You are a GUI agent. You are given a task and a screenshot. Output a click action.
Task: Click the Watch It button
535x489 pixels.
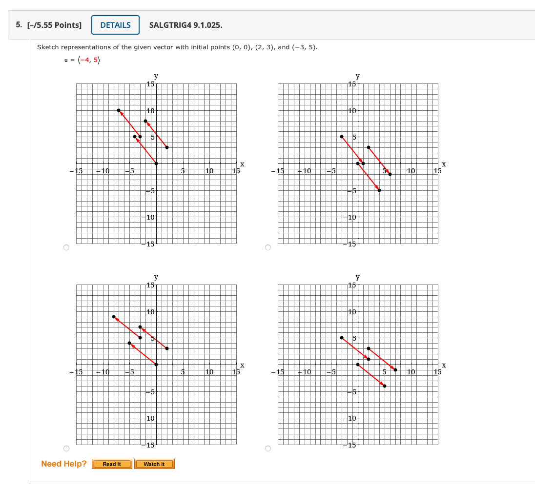pos(154,464)
